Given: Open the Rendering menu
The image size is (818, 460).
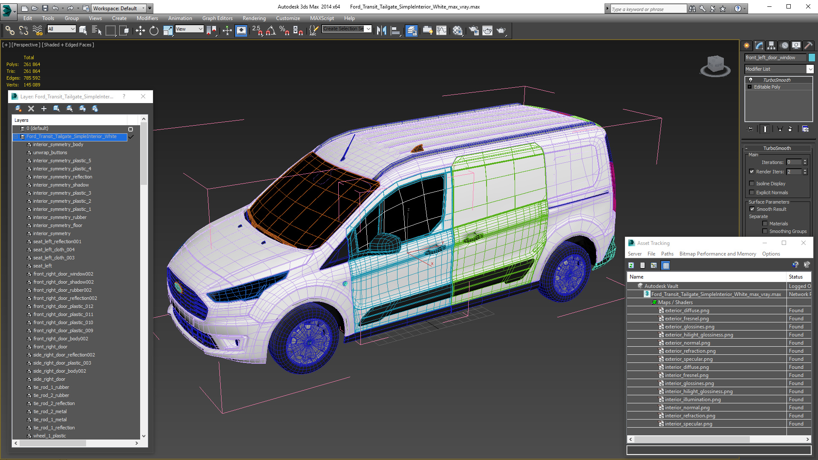Looking at the screenshot, I should (x=254, y=18).
